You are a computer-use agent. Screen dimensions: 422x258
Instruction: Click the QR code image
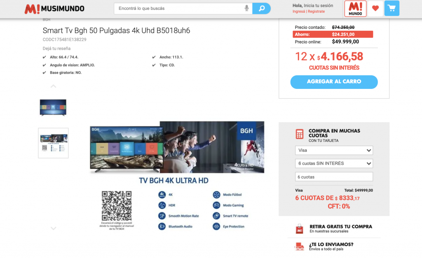(117, 206)
